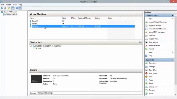
Task: Click the Up one level folder icon
Action: click(x=9, y=8)
